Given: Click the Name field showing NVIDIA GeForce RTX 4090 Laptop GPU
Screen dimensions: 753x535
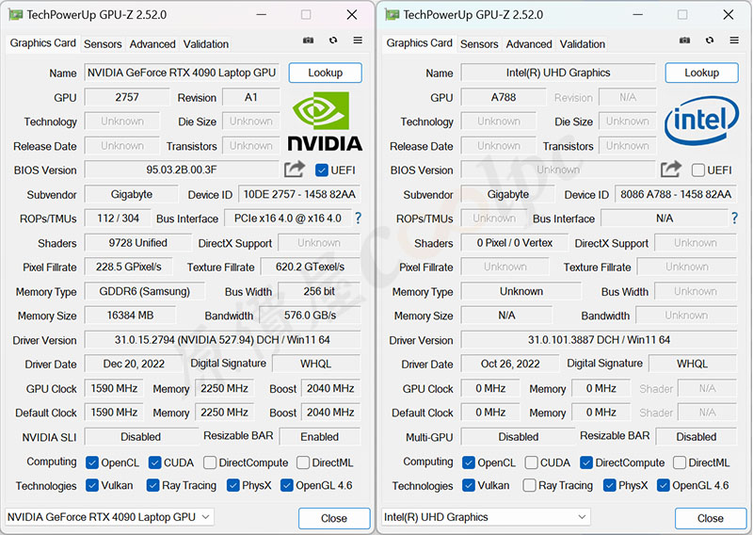Looking at the screenshot, I should pos(182,73).
